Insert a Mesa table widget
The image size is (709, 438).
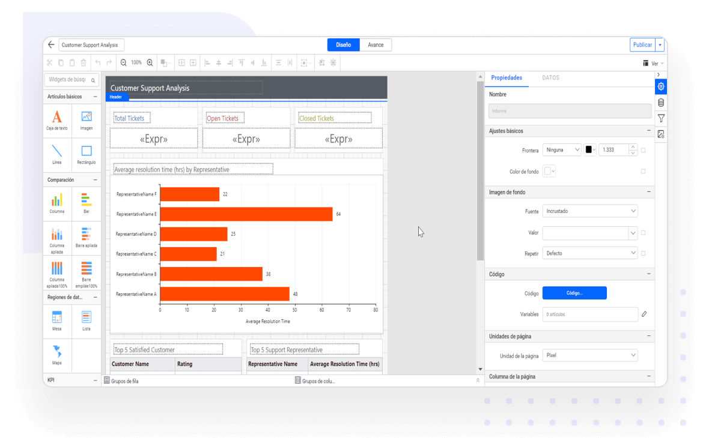pos(57,320)
